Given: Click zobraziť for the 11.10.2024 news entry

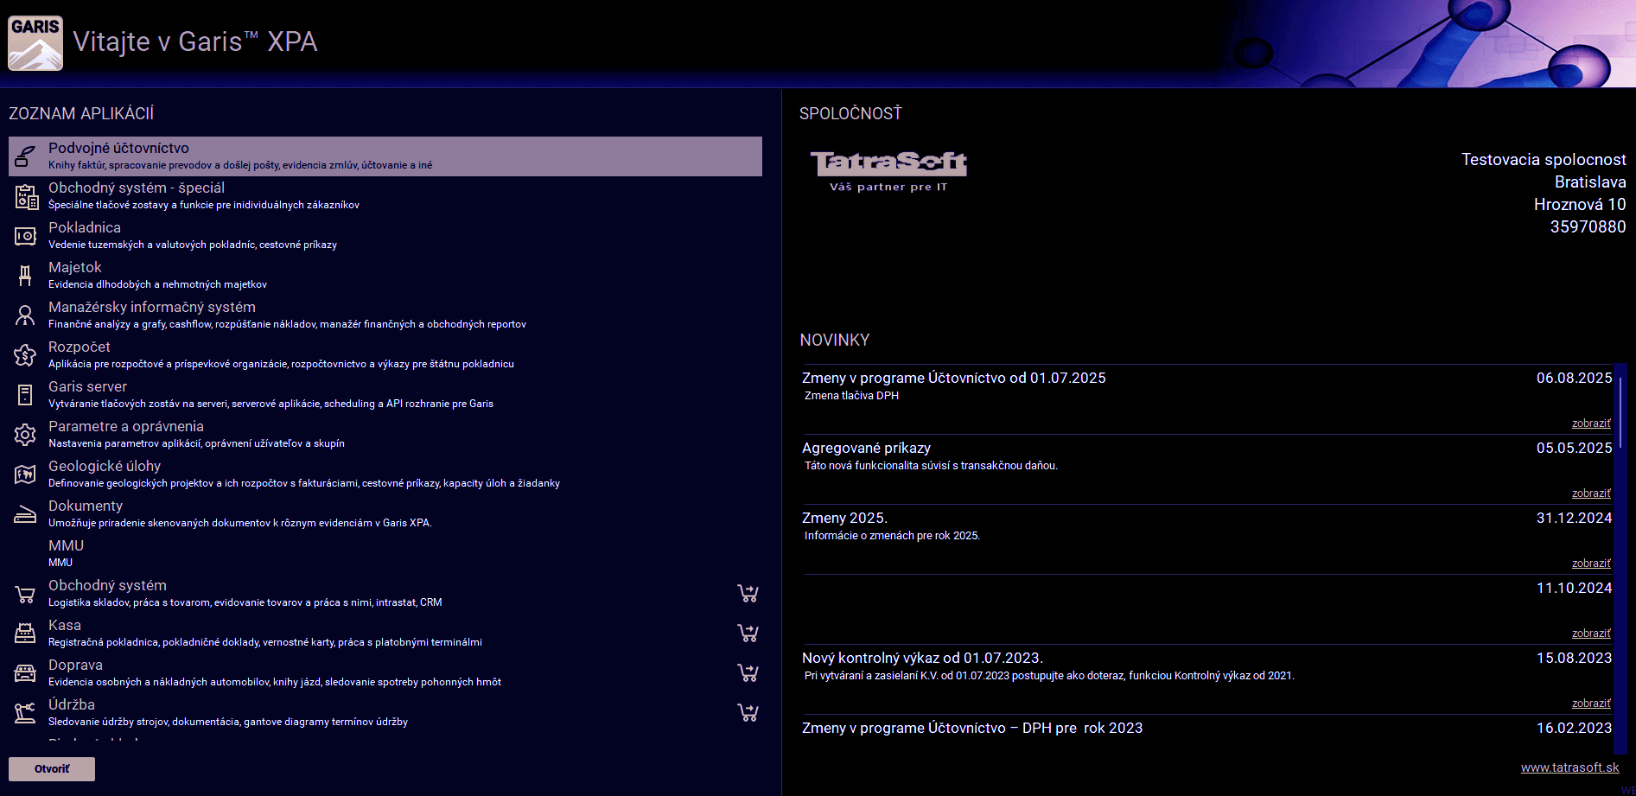Looking at the screenshot, I should coord(1591,634).
